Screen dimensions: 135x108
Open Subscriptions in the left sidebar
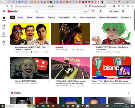click(x=4, y=35)
